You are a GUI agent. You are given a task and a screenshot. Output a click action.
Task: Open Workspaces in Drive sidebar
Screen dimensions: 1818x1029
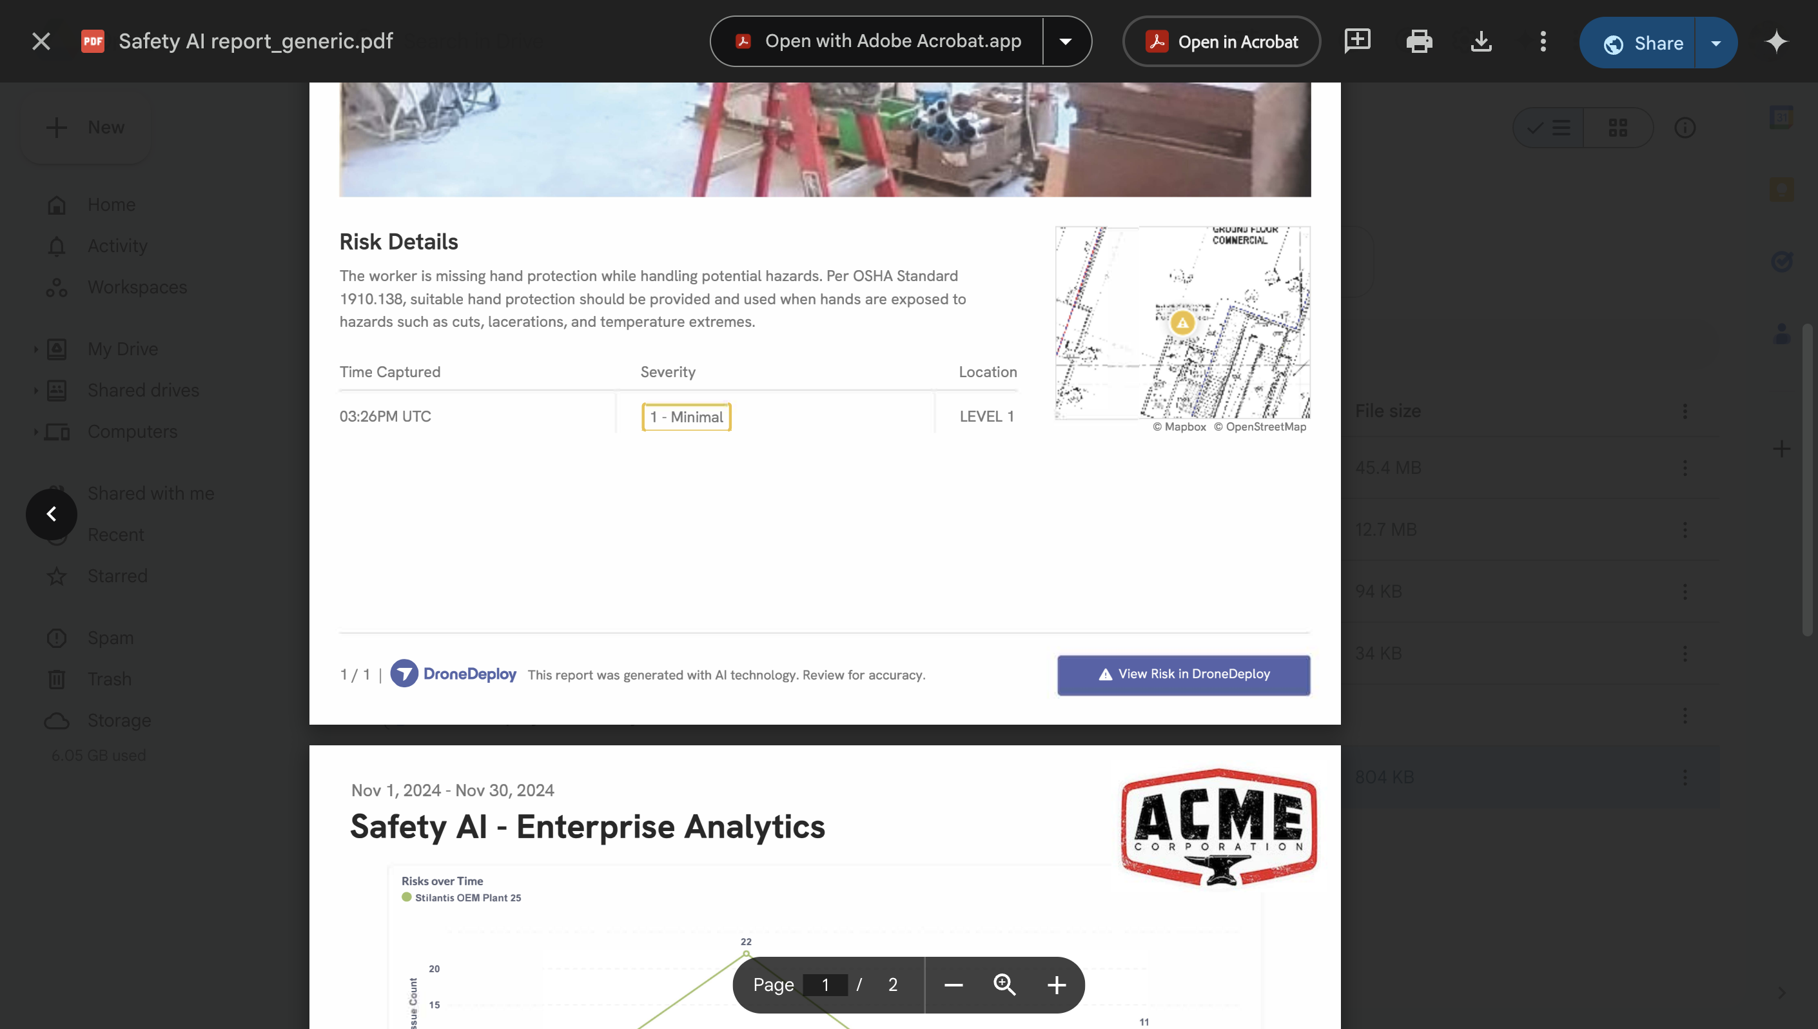[x=137, y=288]
